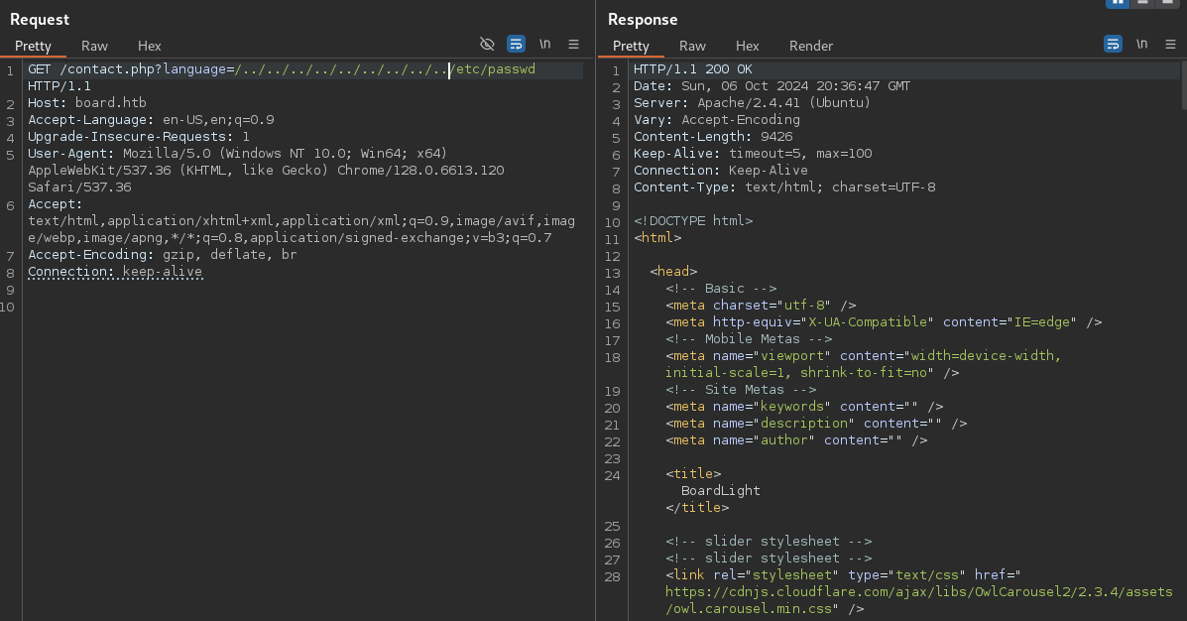The height and width of the screenshot is (621, 1187).
Task: Open Response panel hamburger options menu
Action: [1170, 44]
